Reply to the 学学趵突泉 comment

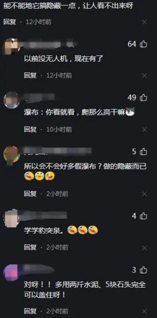coord(30,247)
